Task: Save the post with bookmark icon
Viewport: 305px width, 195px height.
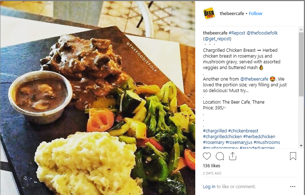Action: point(293,156)
